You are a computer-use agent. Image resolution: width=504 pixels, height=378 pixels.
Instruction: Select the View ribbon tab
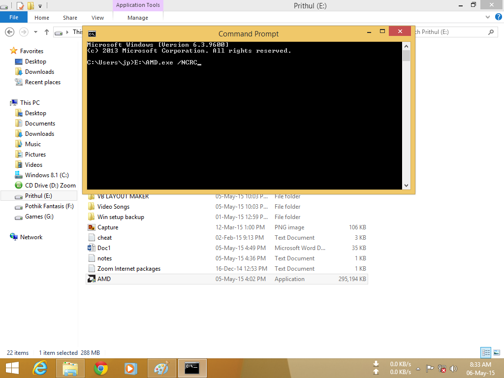(x=97, y=18)
